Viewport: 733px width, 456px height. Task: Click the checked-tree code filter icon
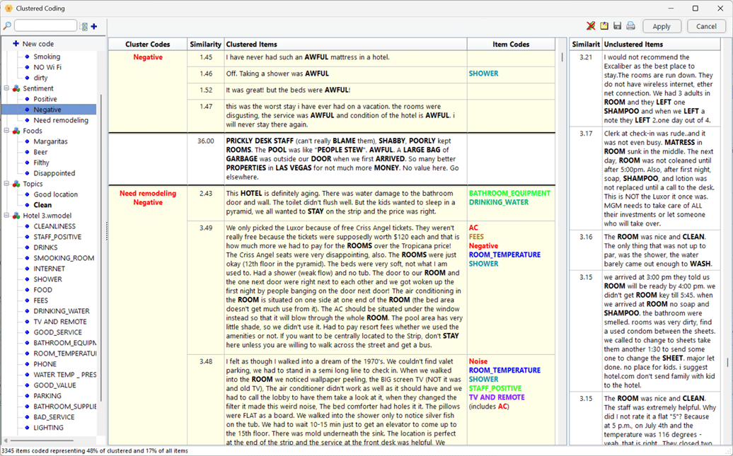point(84,27)
